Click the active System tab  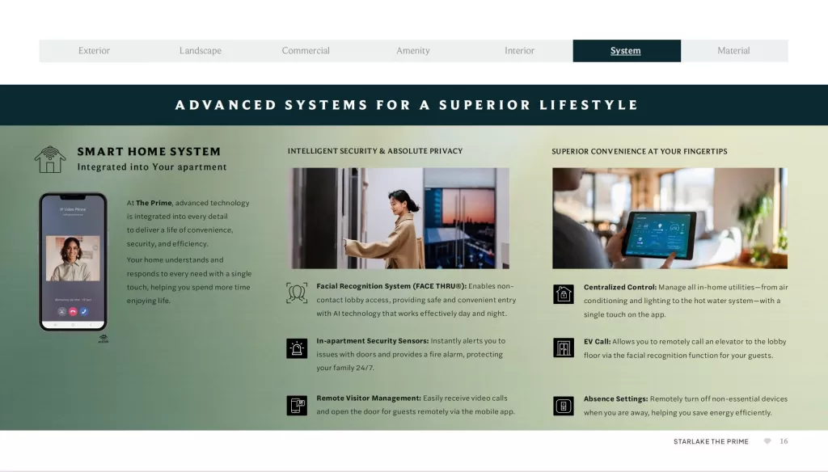click(x=626, y=51)
